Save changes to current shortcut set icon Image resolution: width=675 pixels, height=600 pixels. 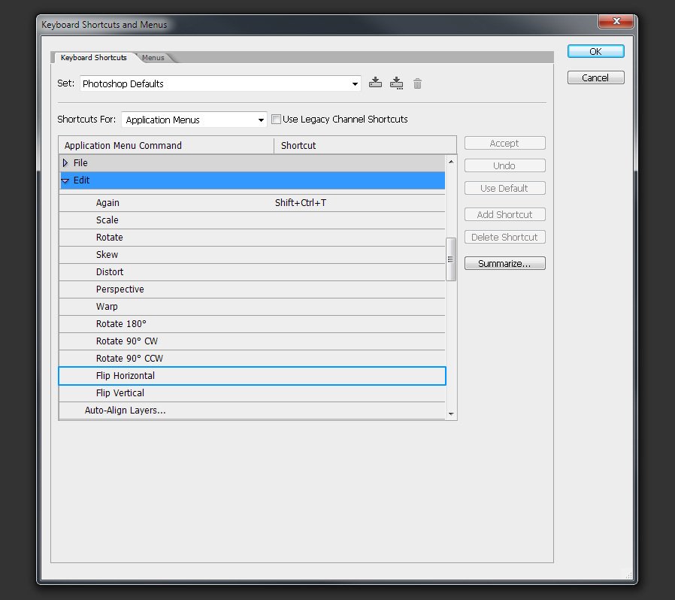375,83
